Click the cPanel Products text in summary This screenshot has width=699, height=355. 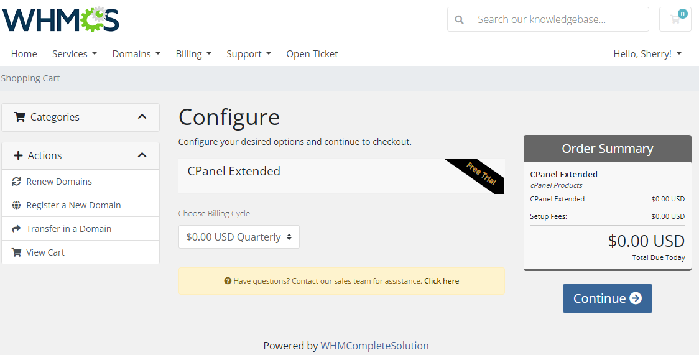click(556, 185)
